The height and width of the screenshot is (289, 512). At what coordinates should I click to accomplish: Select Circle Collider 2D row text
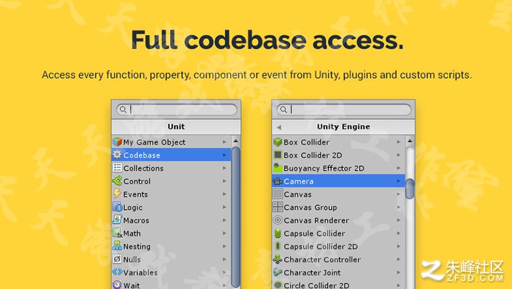tap(316, 286)
